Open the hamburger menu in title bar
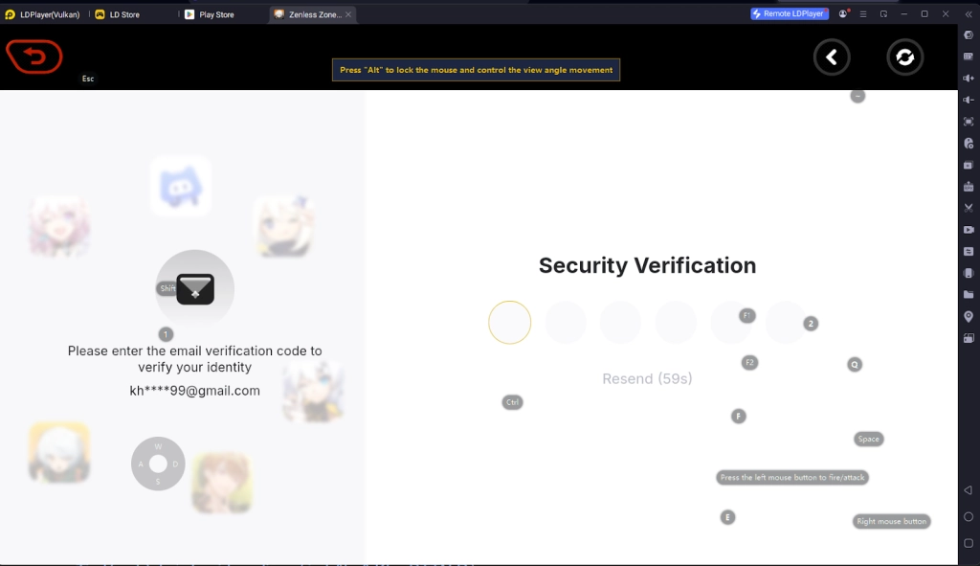Screen dimensions: 980x566 863,13
